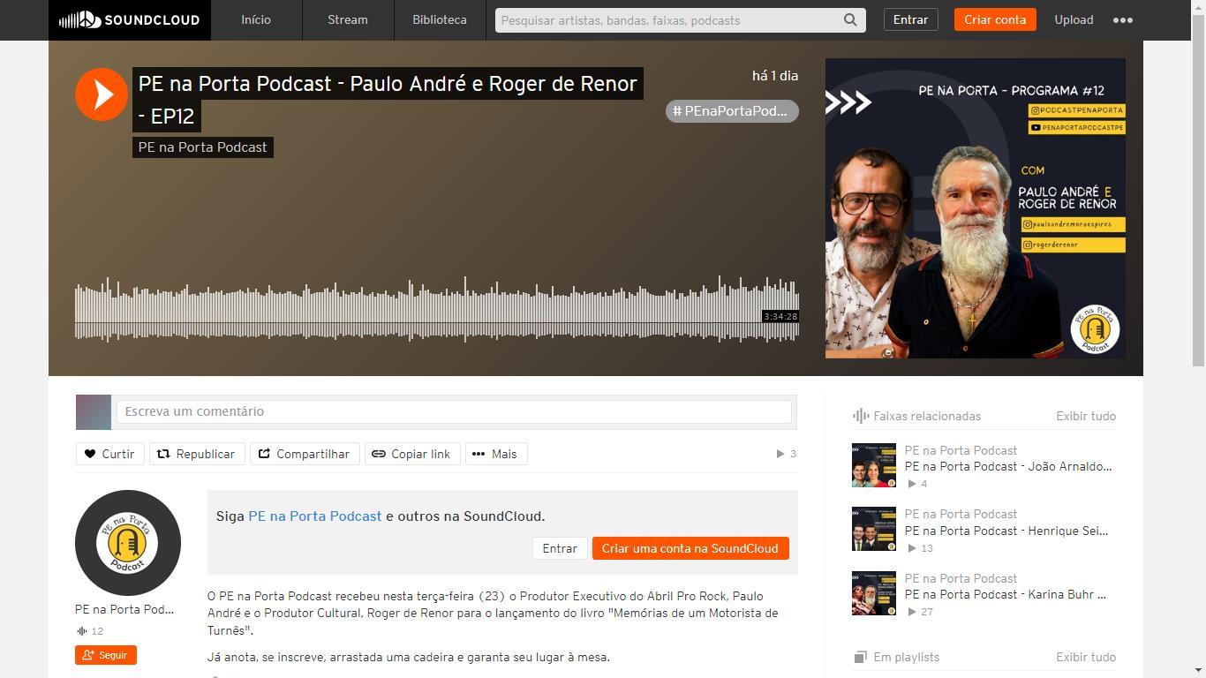1206x678 pixels.
Task: Click Exibir tudo for related tracks
Action: [x=1086, y=416]
